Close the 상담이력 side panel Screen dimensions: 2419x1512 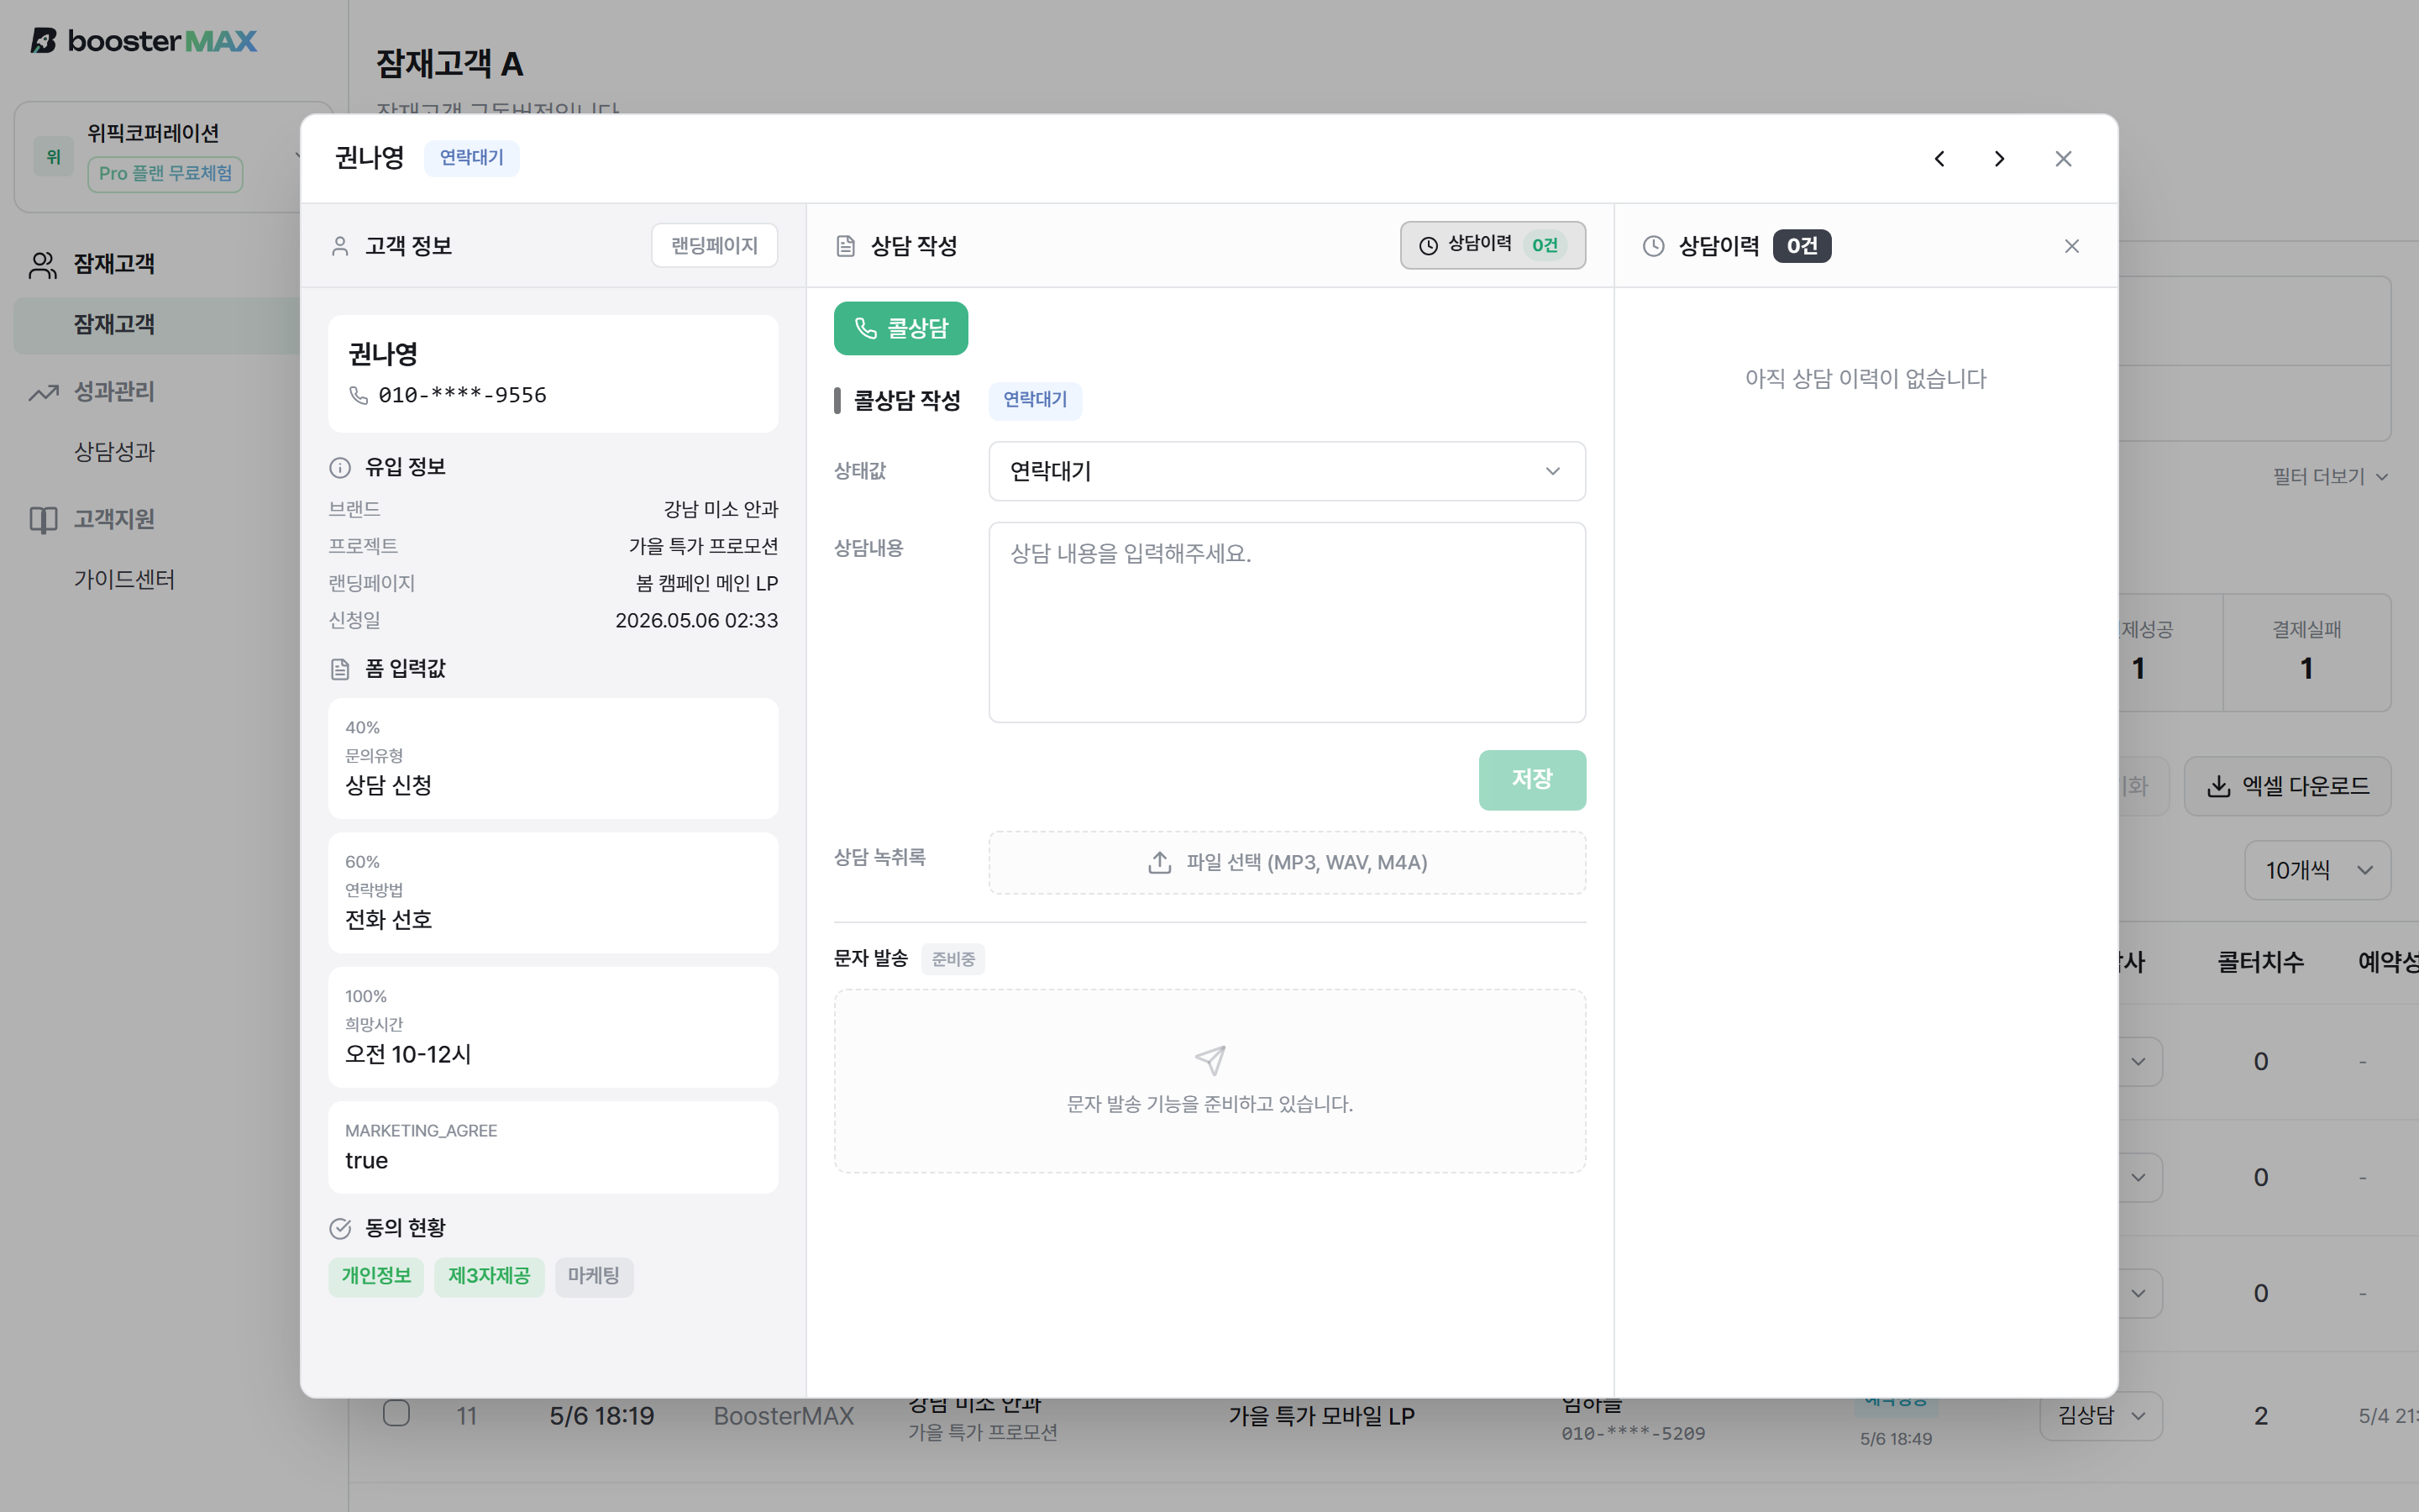coord(2071,246)
